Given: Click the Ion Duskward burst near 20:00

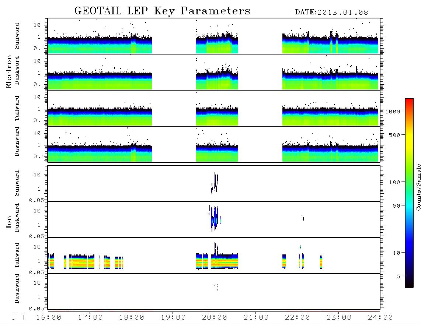Looking at the screenshot, I should coord(215,218).
